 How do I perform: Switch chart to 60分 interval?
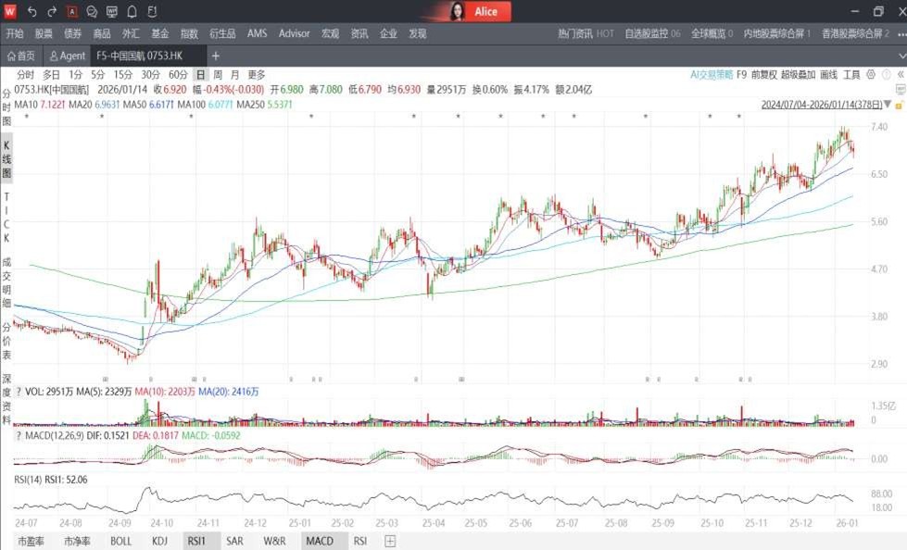pyautogui.click(x=178, y=74)
